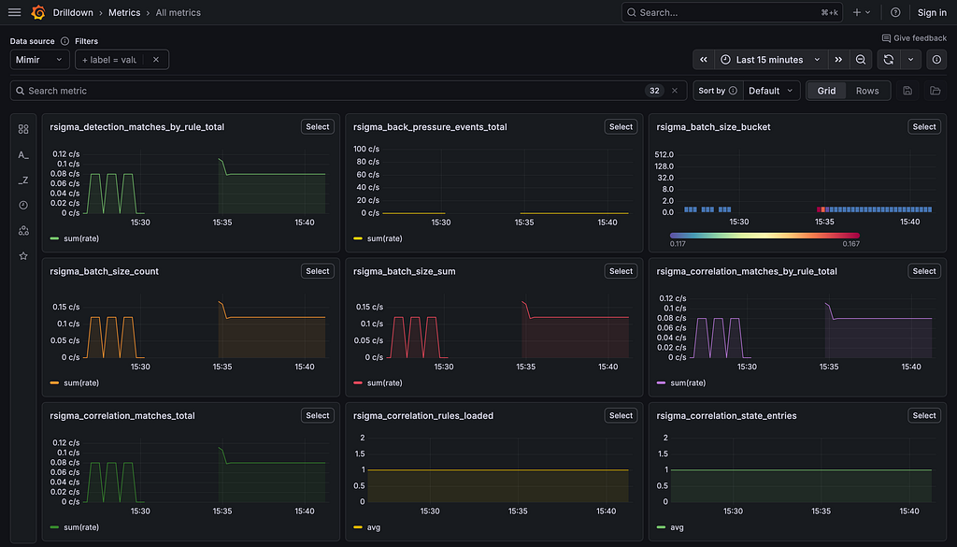Select rsigma_correlation_state_entries metric

coord(924,416)
